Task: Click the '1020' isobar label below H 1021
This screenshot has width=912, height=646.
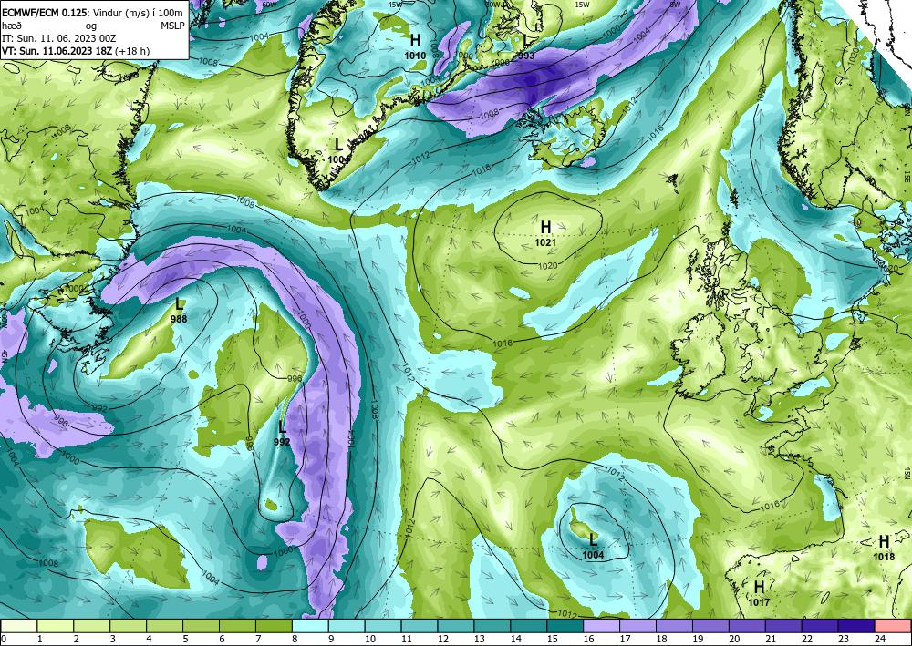Action: coord(548,266)
